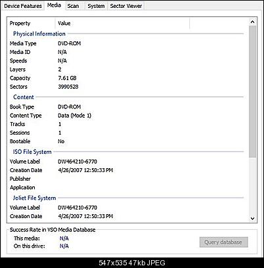The height and width of the screenshot is (268, 264).
Task: Select the Bootable row
Action: pos(127,141)
